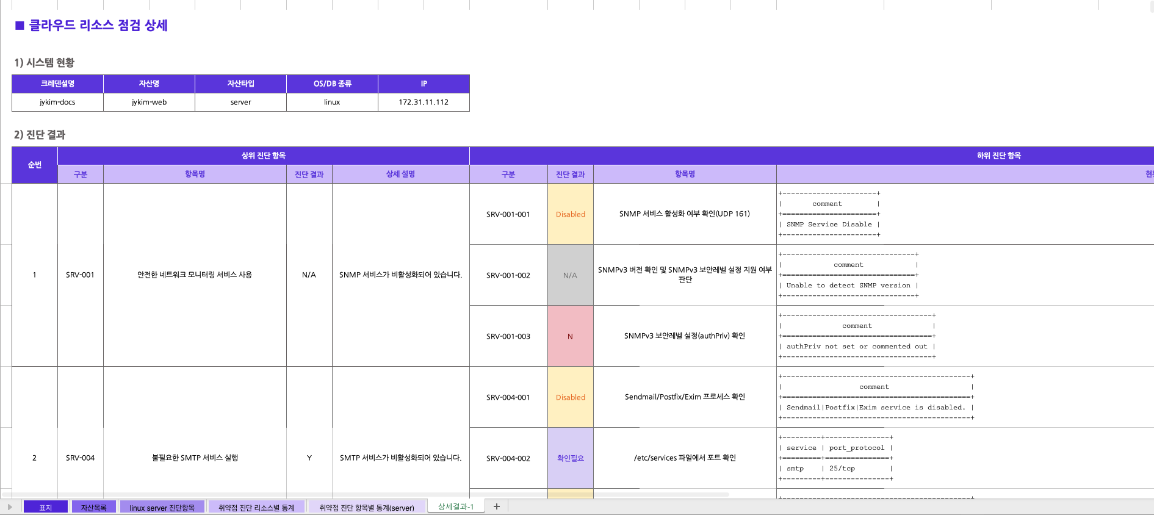Click the 상위 진단 항목 header cell

tap(263, 156)
